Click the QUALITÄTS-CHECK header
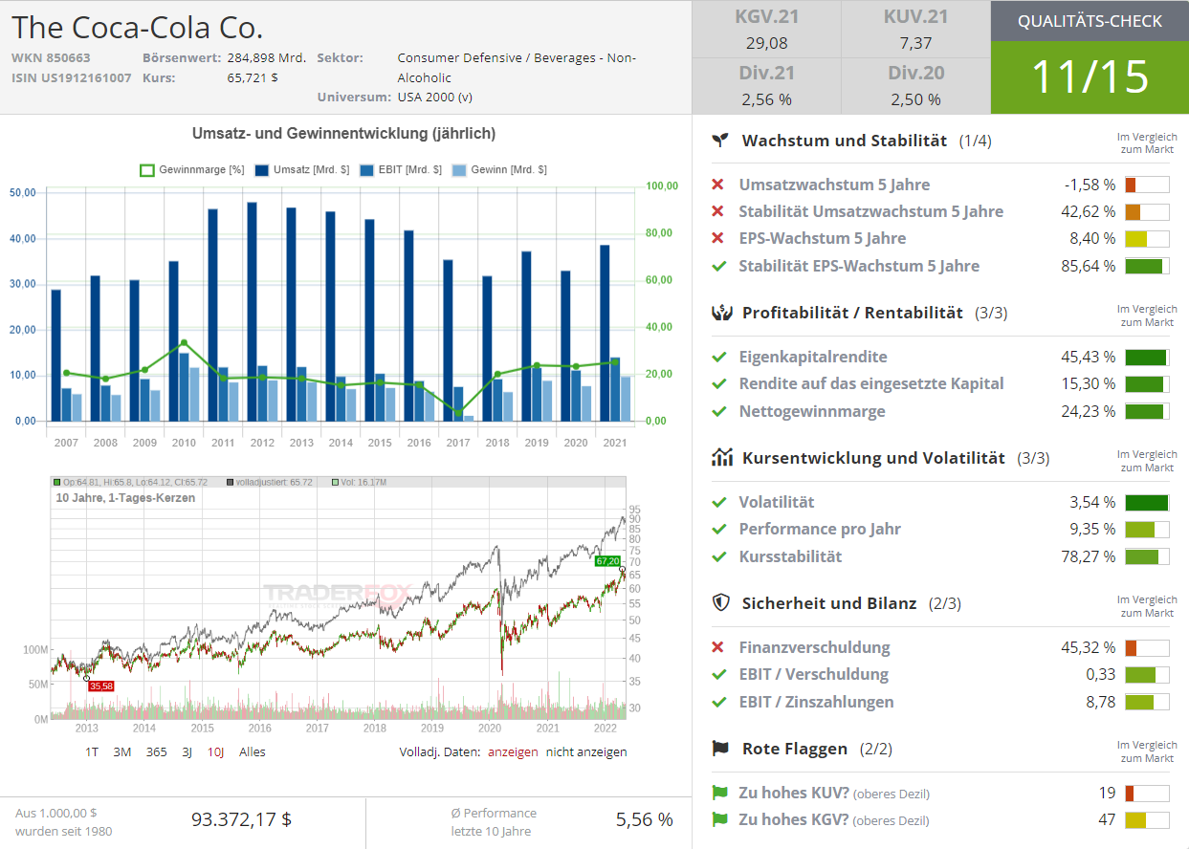The width and height of the screenshot is (1189, 849). coord(1090,21)
